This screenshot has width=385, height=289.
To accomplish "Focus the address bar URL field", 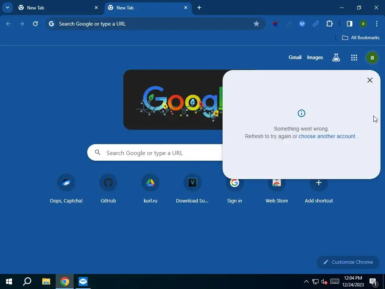I will (x=155, y=24).
